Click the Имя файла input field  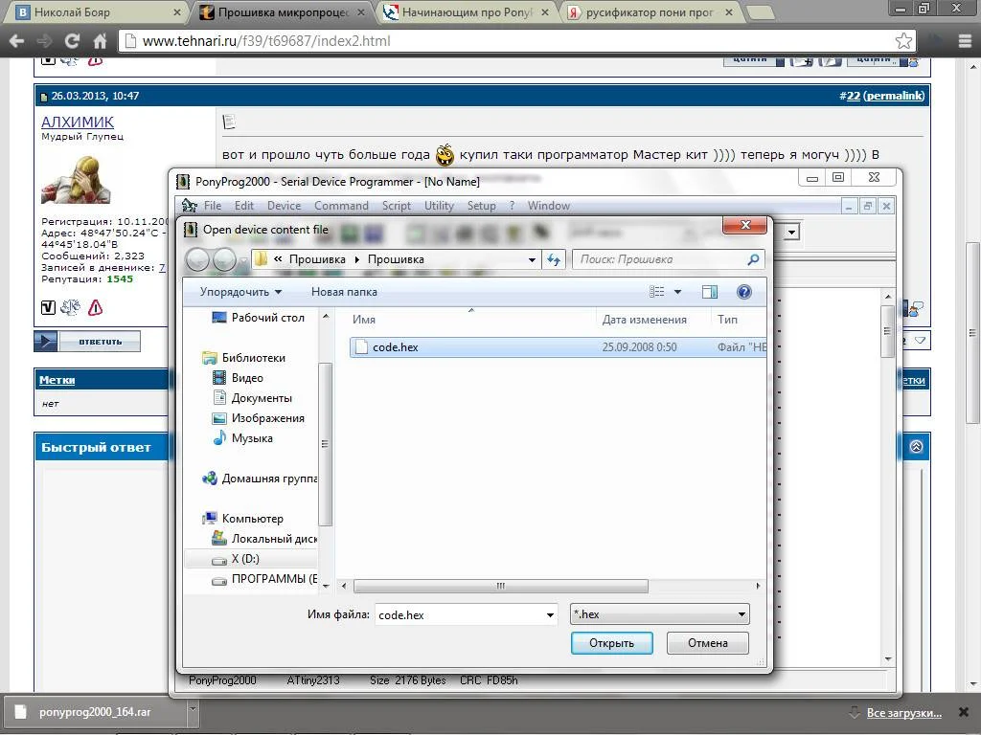(459, 615)
